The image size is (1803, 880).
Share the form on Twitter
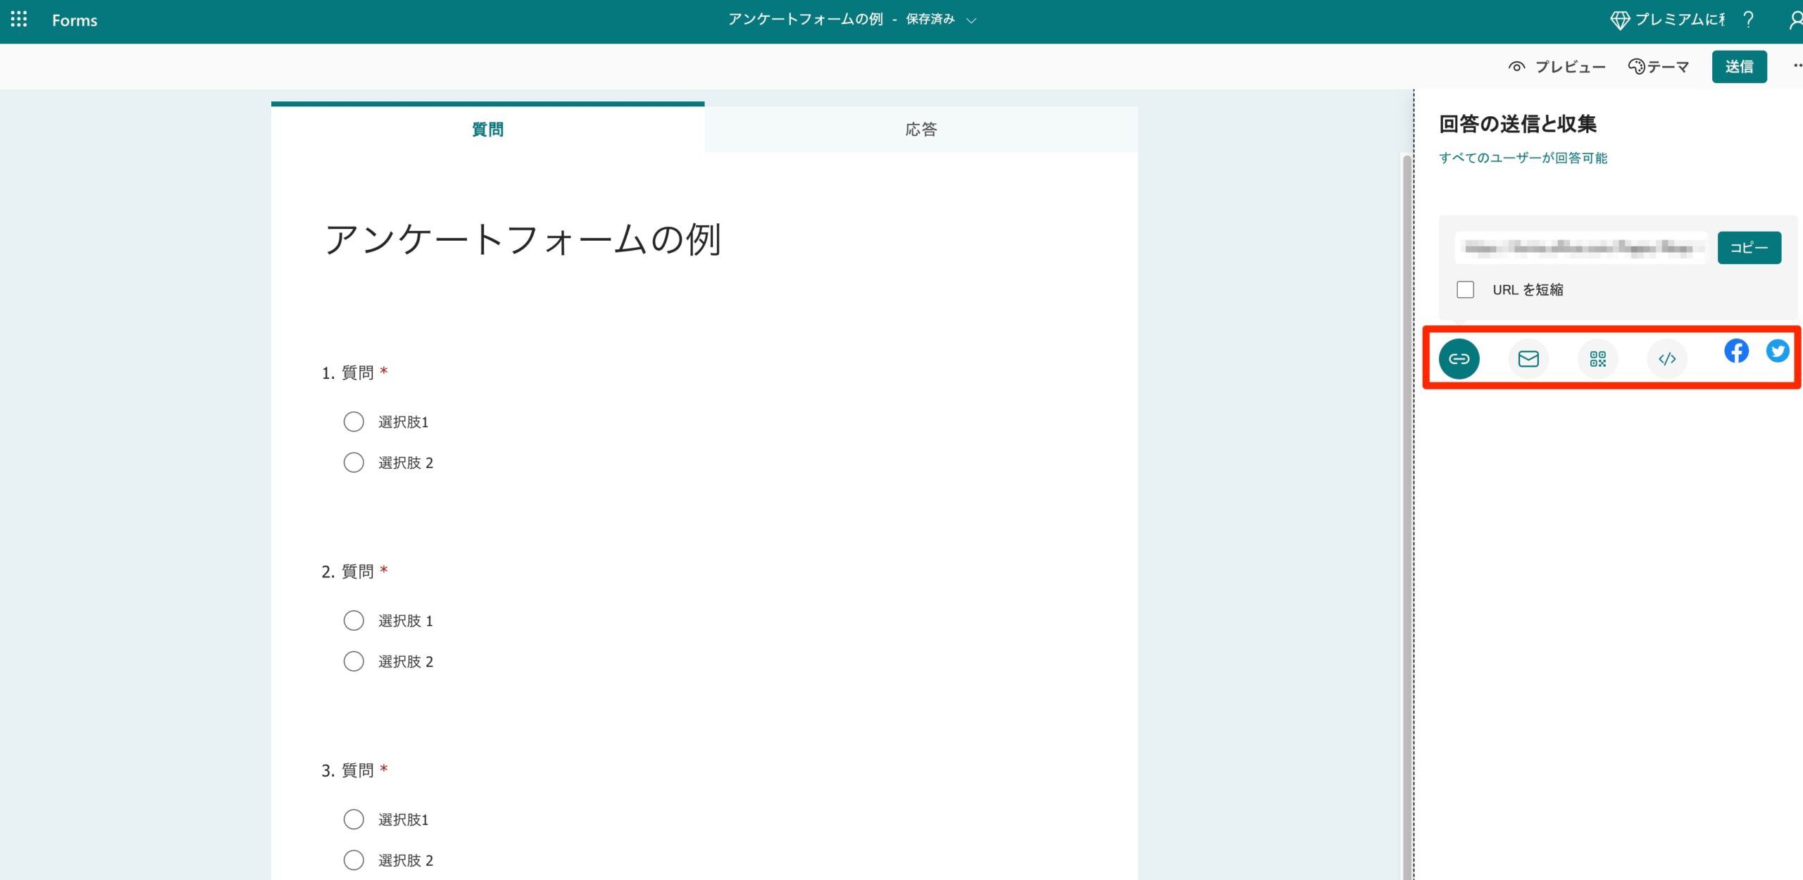point(1778,351)
